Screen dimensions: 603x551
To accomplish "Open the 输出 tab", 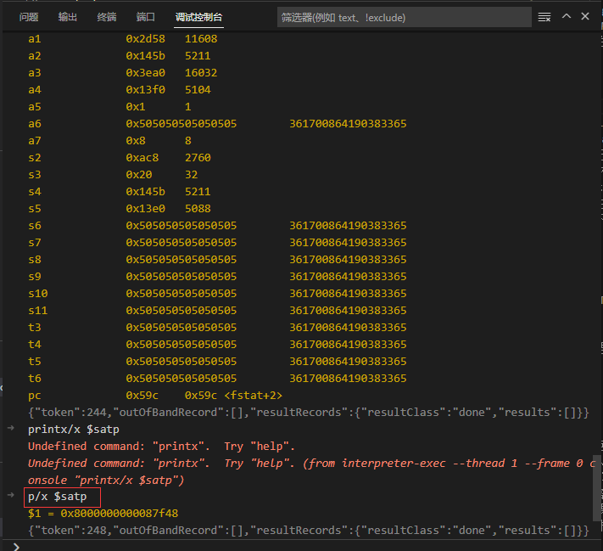I will 68,17.
